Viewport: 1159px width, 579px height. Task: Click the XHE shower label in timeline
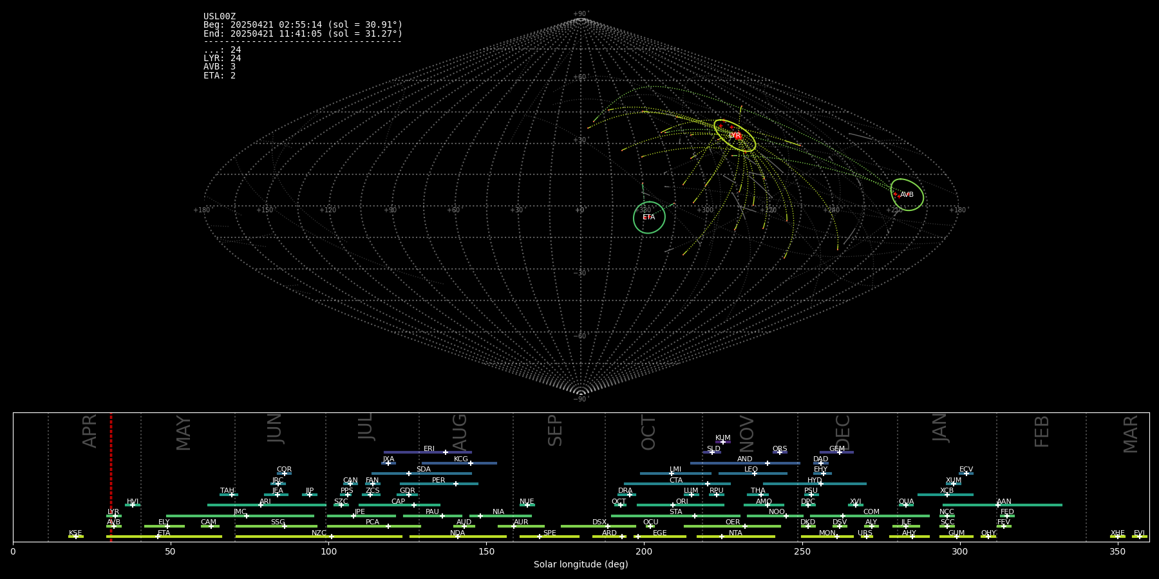pos(1118,533)
